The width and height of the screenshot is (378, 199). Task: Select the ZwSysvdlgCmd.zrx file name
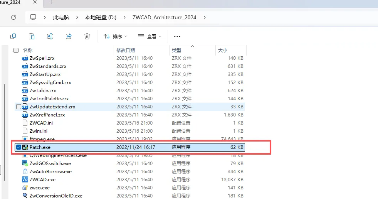(x=50, y=82)
